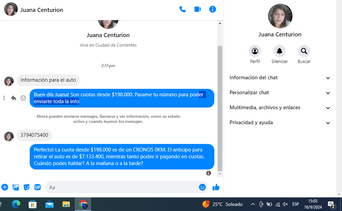342x211 pixels.
Task: Open the GIF picker
Action: coord(38,187)
